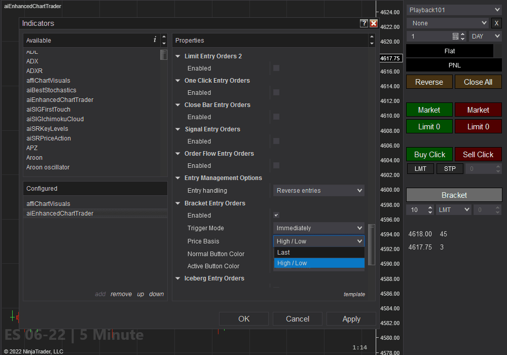Click the info icon above the Available indicator list
Image resolution: width=507 pixels, height=355 pixels.
click(x=155, y=39)
